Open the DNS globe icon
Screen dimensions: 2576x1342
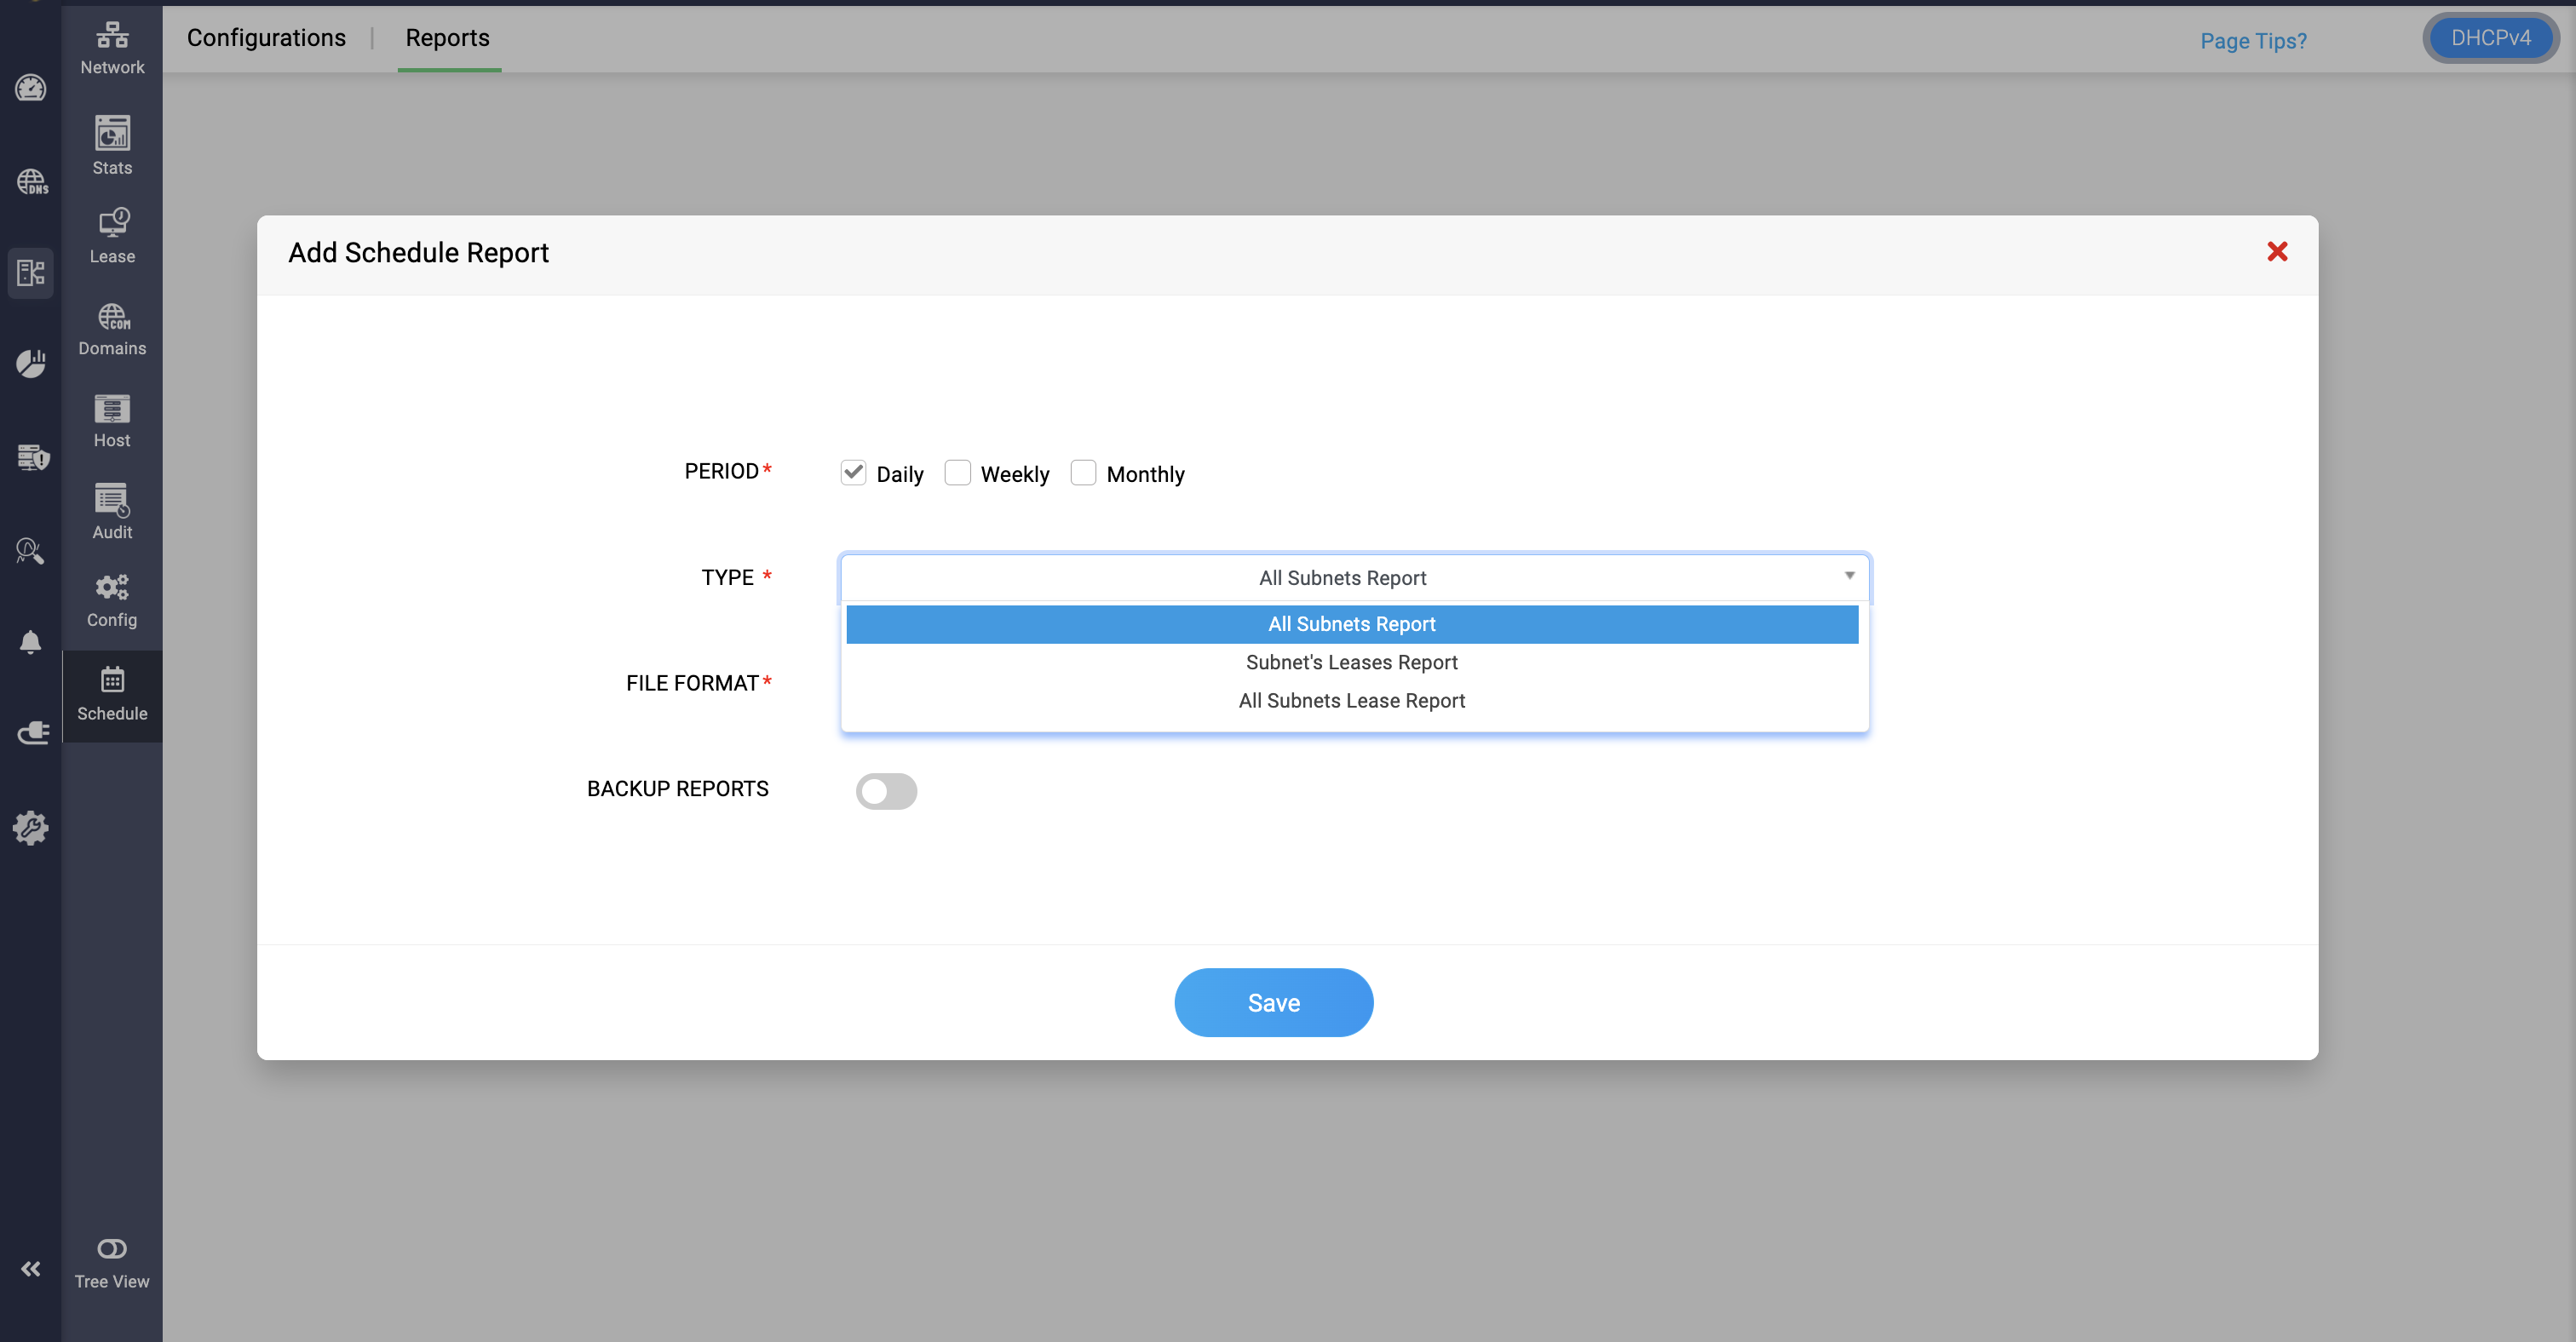(31, 182)
